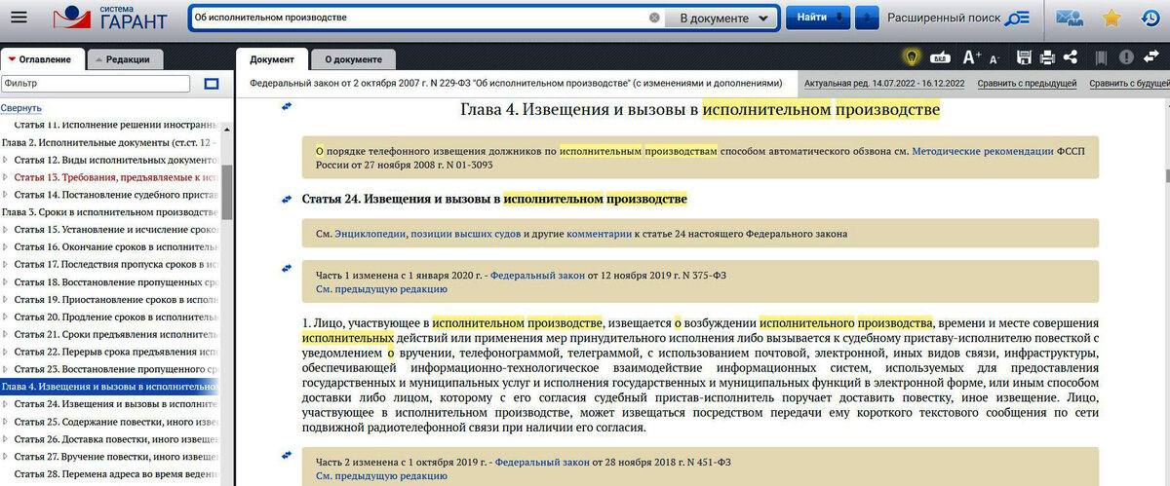Open См. предыдущую редакцию under Часть 1
This screenshot has height=486, width=1170.
[x=382, y=289]
